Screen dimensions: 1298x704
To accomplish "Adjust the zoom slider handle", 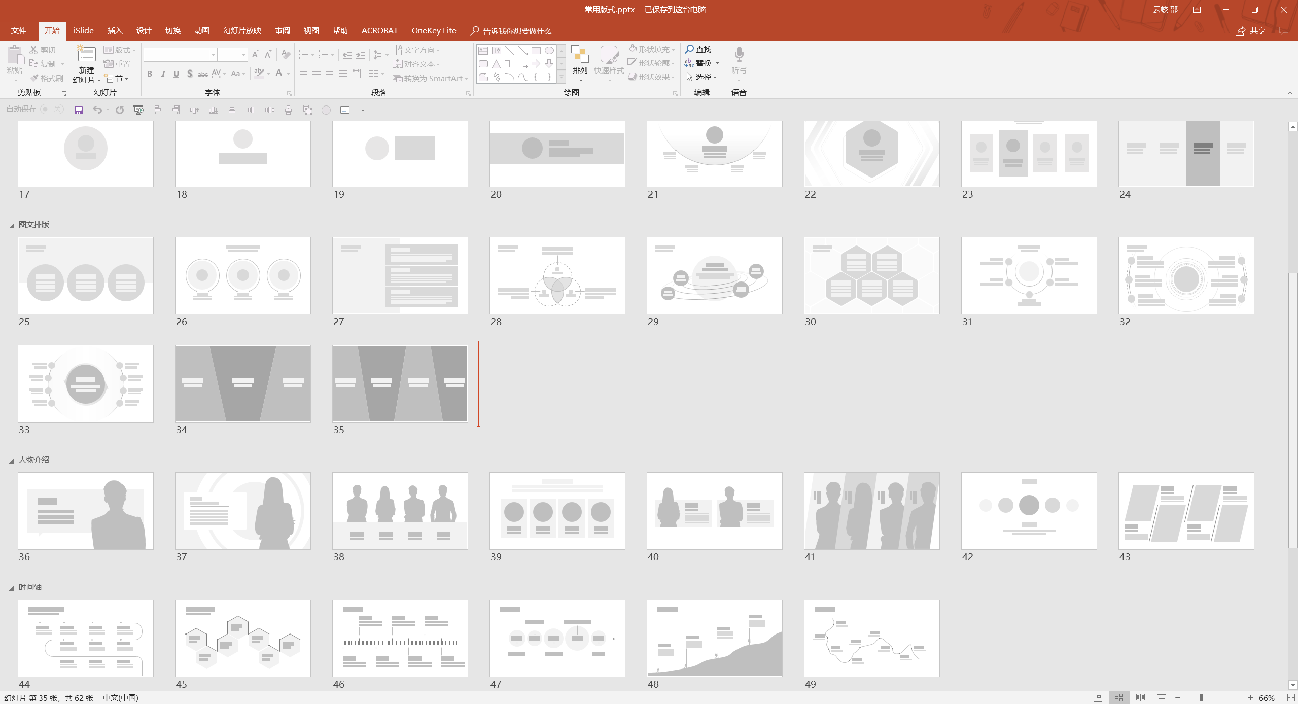I will (1202, 698).
